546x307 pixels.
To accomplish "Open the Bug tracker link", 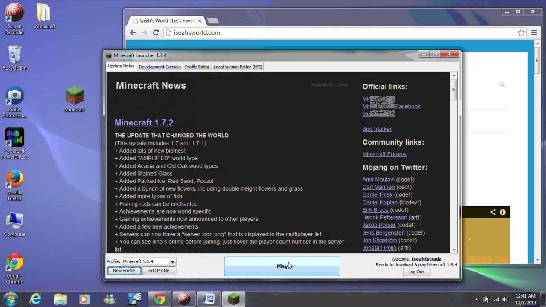I will click(x=377, y=129).
